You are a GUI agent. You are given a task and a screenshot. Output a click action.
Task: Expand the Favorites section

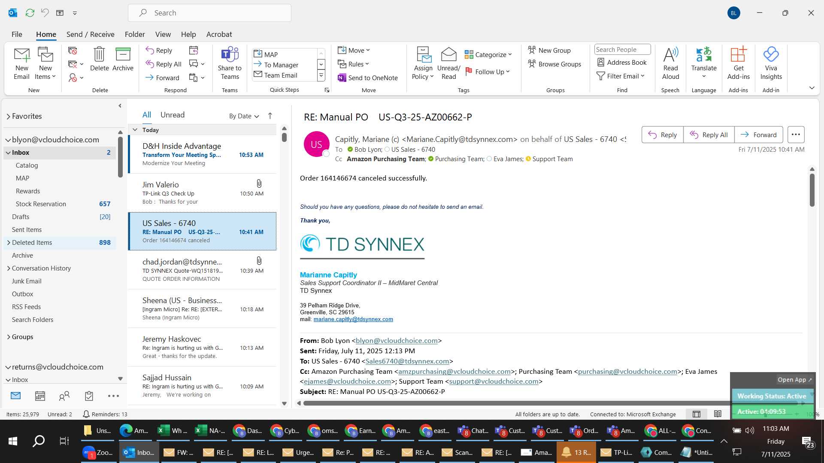(x=8, y=116)
